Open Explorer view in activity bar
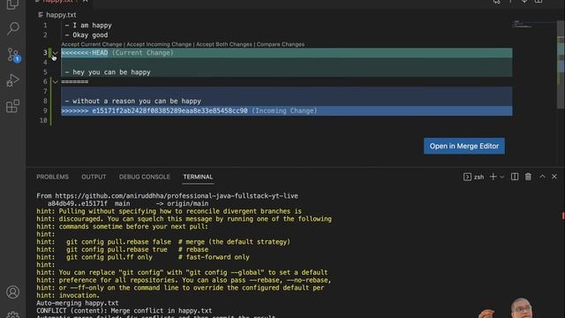The width and height of the screenshot is (565, 318). [x=13, y=4]
